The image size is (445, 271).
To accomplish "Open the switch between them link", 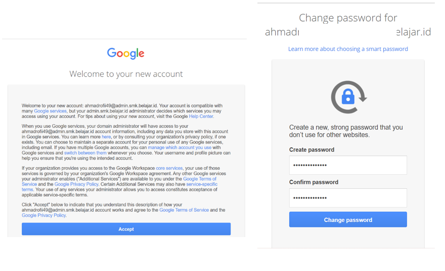I will coord(85,153).
